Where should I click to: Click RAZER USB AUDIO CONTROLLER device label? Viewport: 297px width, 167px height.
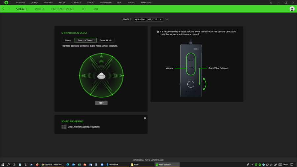[x=148, y=160]
